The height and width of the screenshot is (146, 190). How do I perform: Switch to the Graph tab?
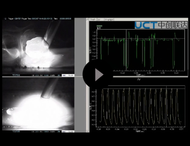(x=93, y=19)
